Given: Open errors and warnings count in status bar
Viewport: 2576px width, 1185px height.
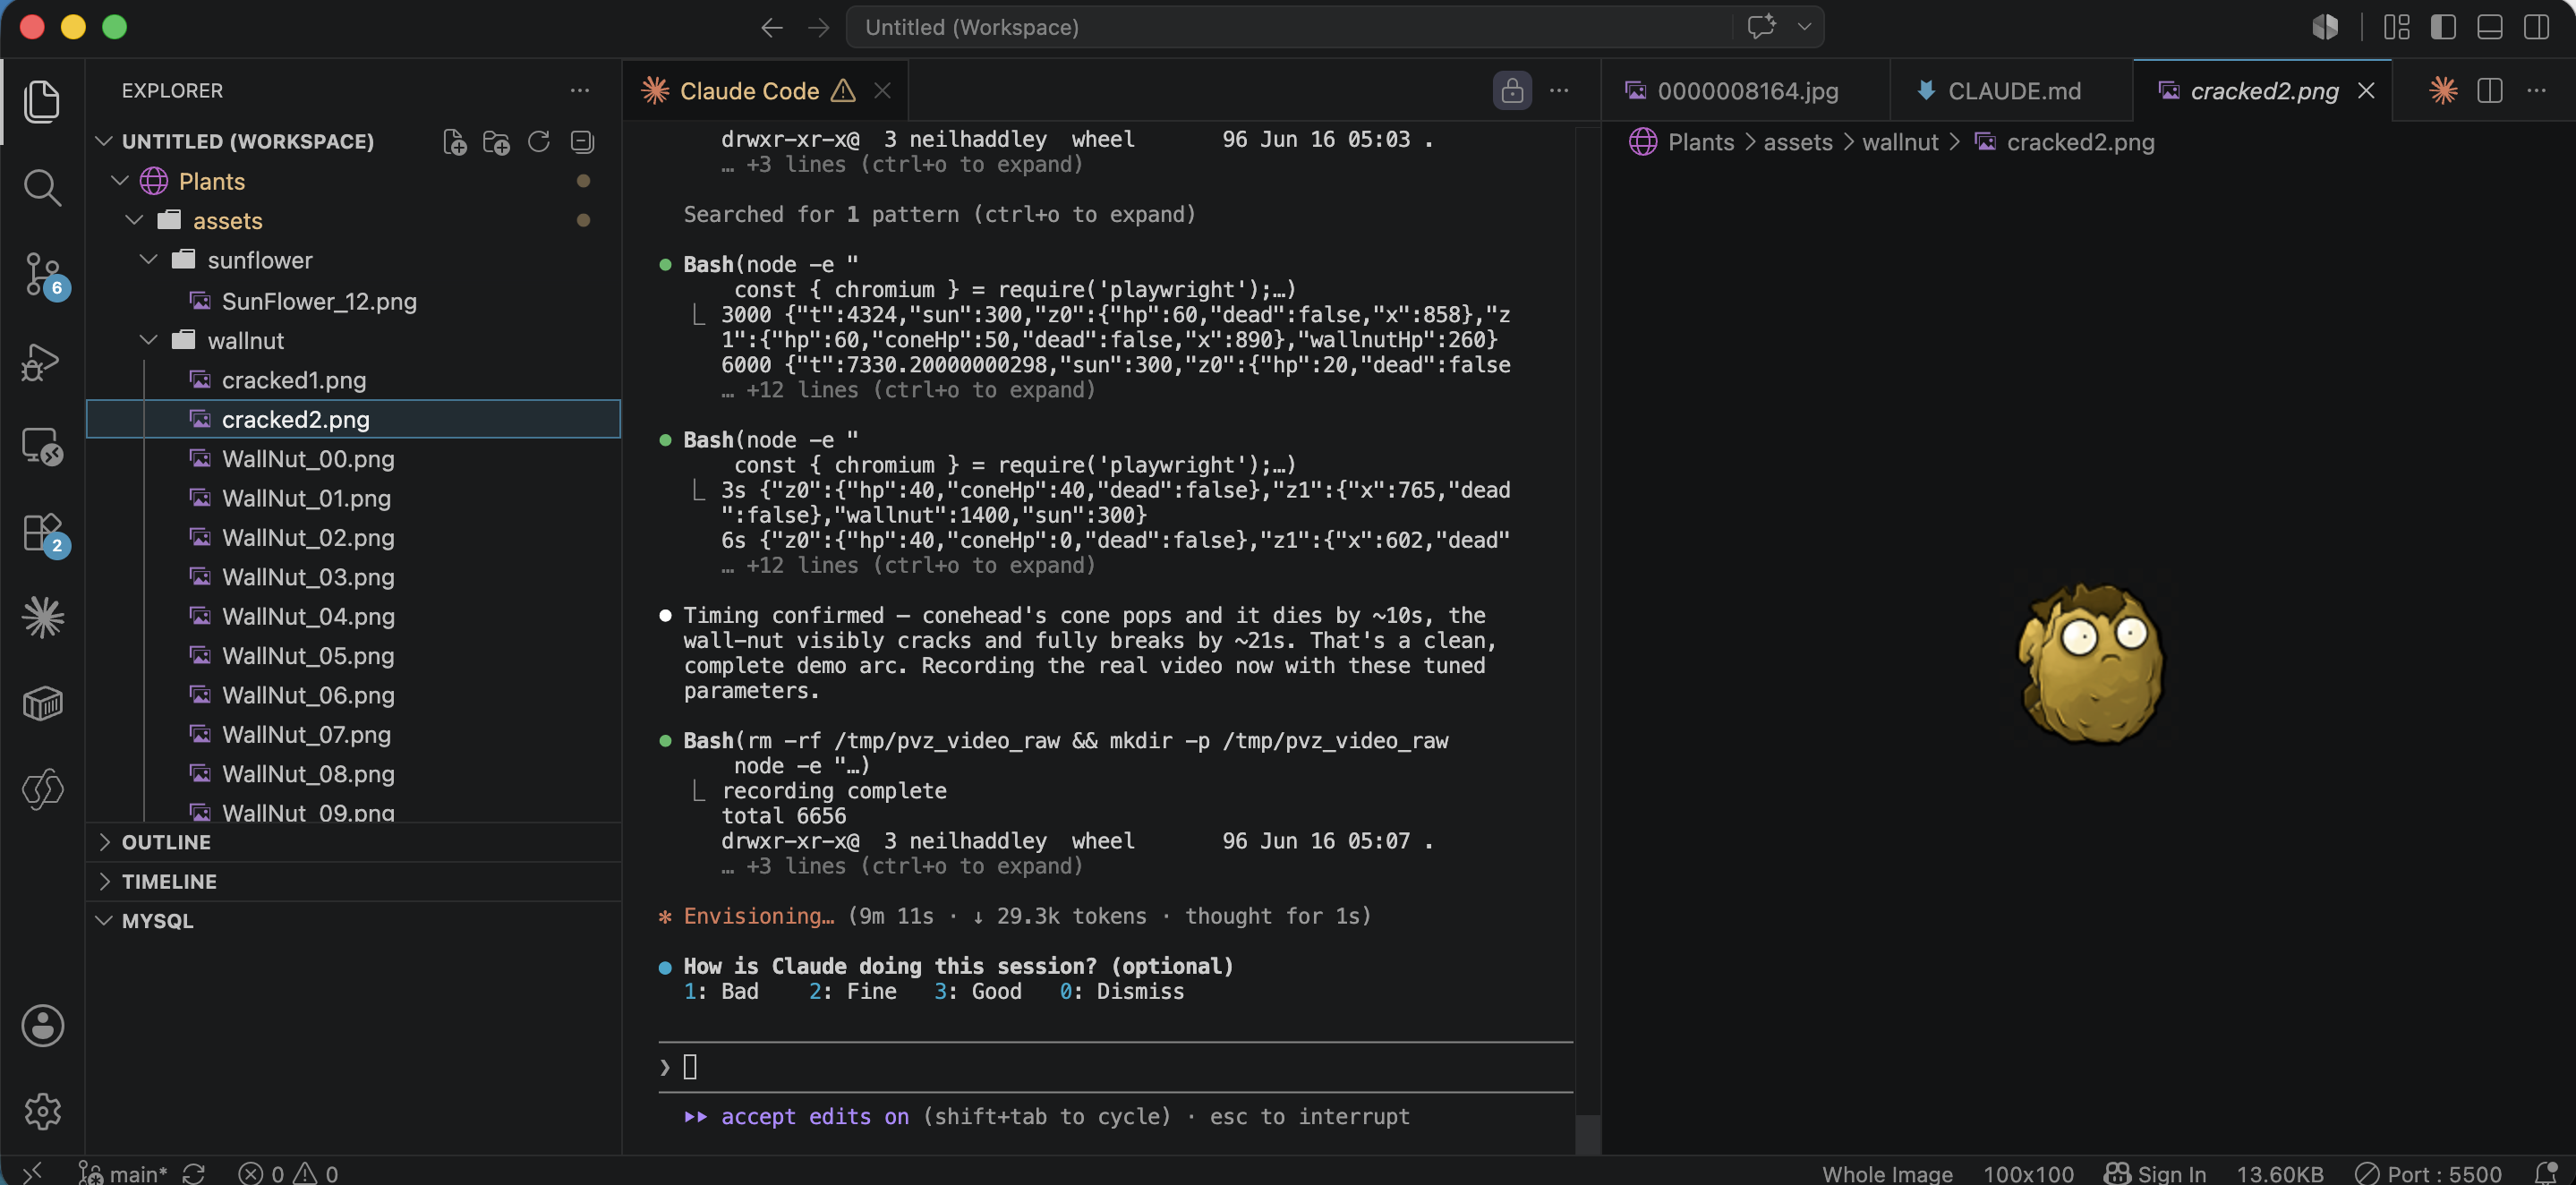Looking at the screenshot, I should [288, 1173].
